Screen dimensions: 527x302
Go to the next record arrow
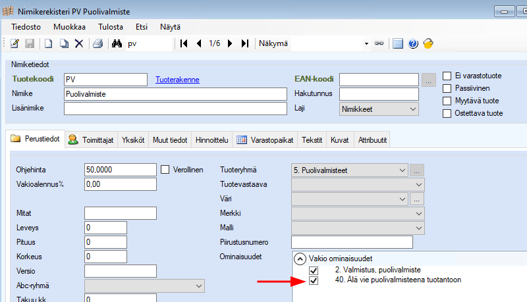pyautogui.click(x=230, y=43)
